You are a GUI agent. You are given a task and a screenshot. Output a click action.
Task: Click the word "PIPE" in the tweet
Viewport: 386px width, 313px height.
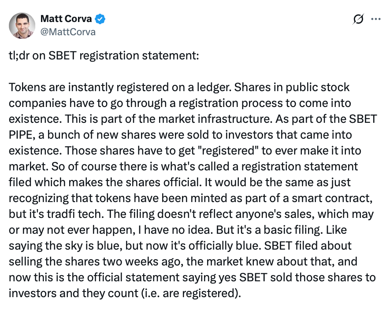pos(21,135)
